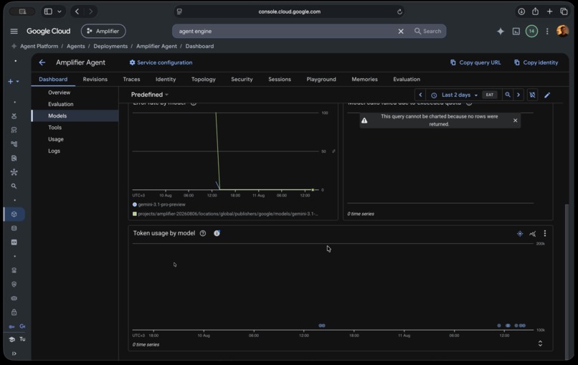Toggle the projects/amplifier-20260806 legend series
The width and height of the screenshot is (578, 365).
225,214
